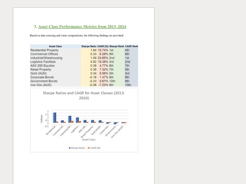The image size is (246, 184).
Task: Click the CAGR value -7.23%
Action: click(103, 85)
